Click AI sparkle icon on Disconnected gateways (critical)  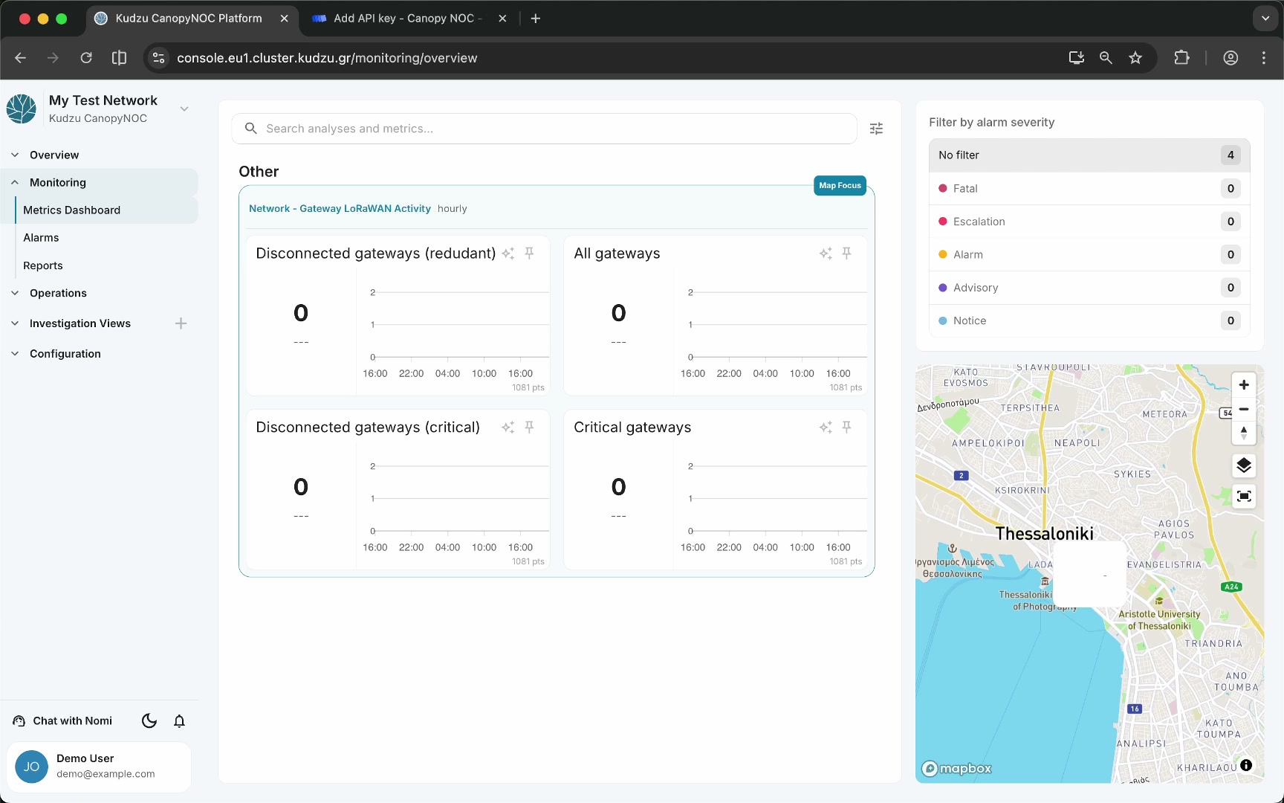point(508,428)
